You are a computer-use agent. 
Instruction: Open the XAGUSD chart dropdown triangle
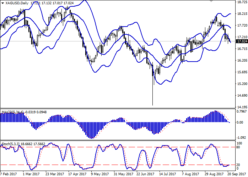coord(2,3)
